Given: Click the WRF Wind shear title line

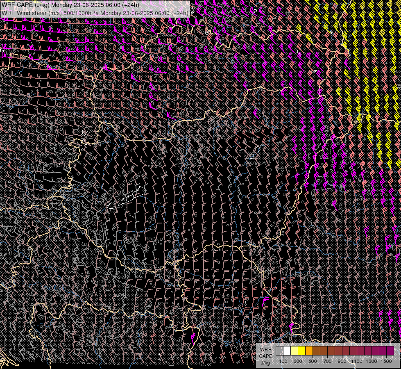Looking at the screenshot, I should coord(95,13).
